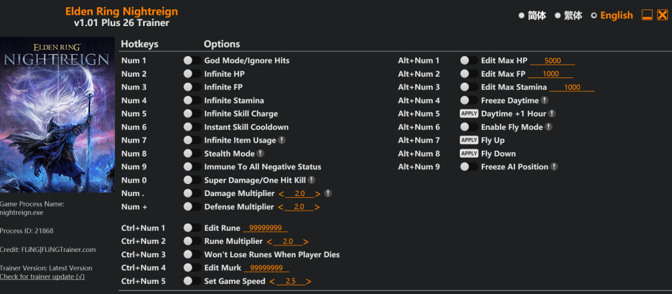This screenshot has width=672, height=294.
Task: Increase Set Game Speed with right arrow
Action: pos(308,281)
